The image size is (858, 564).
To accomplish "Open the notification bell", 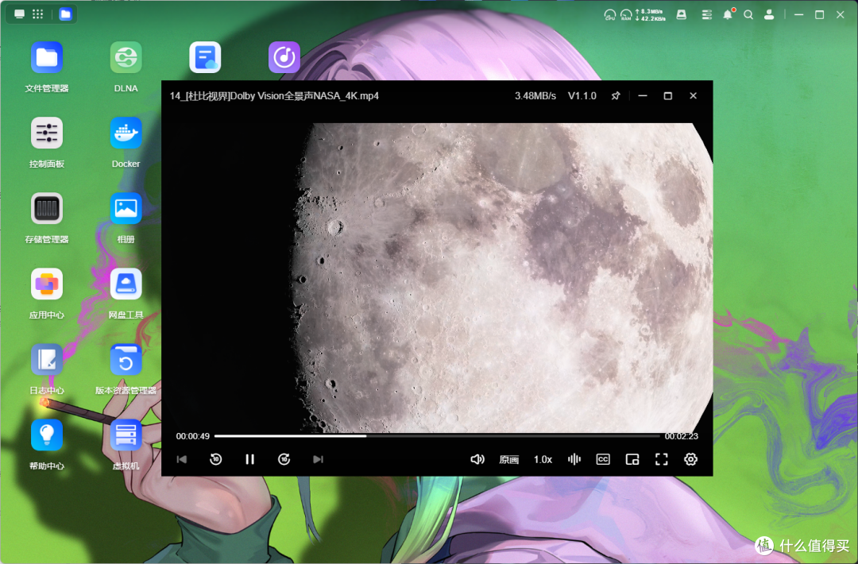I will click(728, 15).
